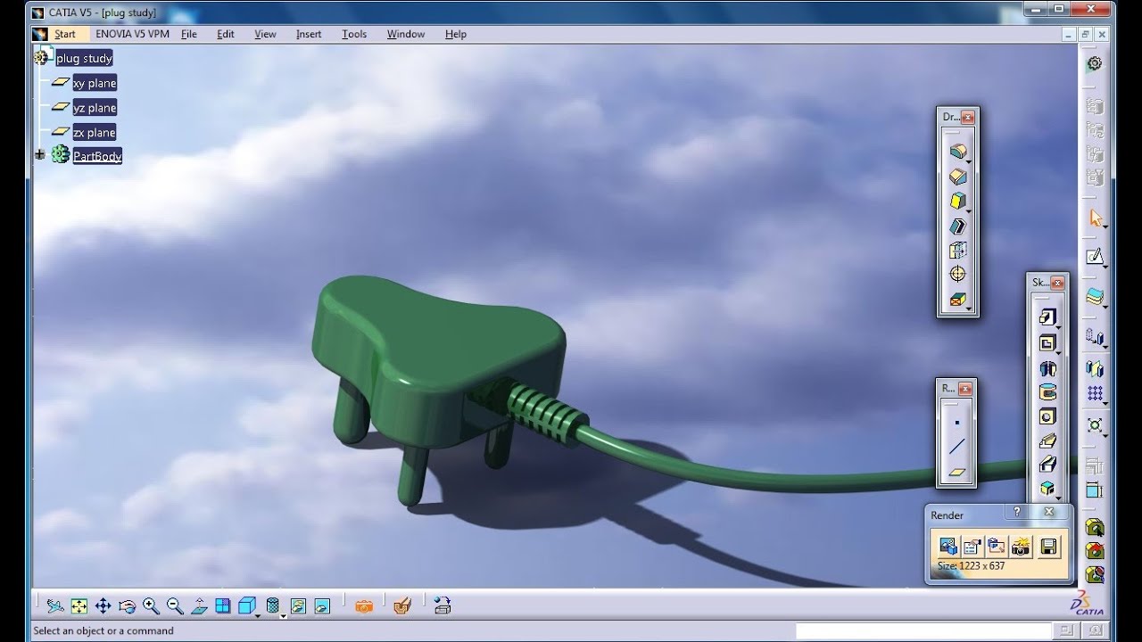This screenshot has height=642, width=1142.
Task: Click the Thickness icon in Dress-Up toolbar
Action: (x=957, y=250)
